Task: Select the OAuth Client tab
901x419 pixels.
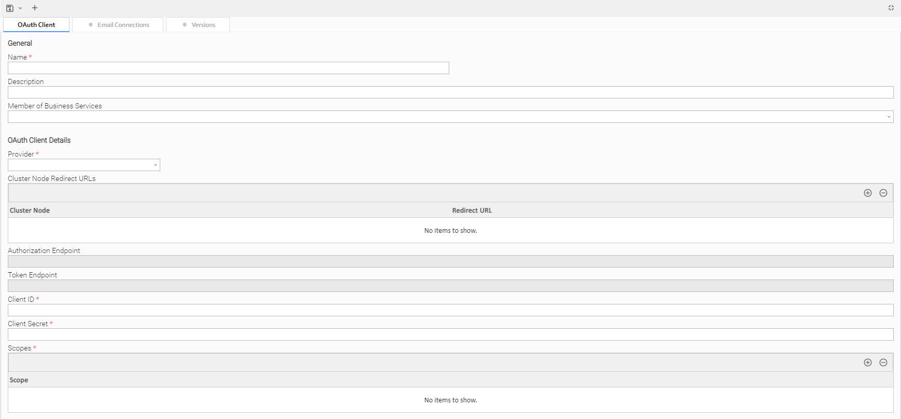Action: pos(36,25)
